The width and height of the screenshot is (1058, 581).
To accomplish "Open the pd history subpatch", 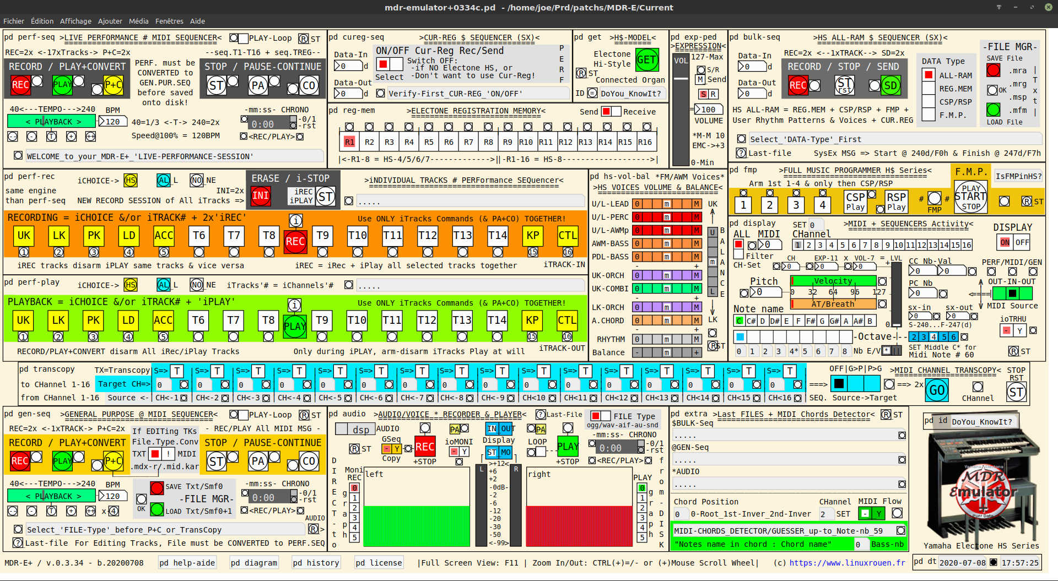I will [316, 563].
